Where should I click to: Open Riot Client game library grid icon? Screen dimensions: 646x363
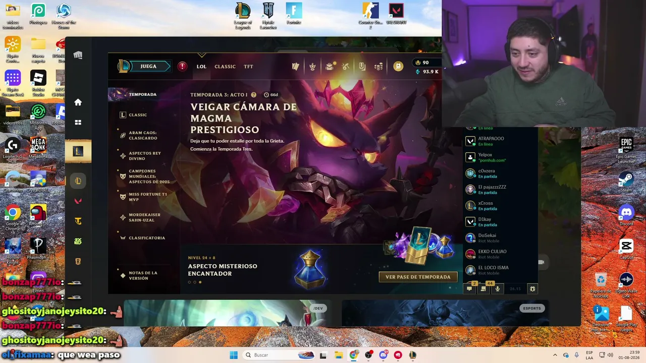[78, 123]
